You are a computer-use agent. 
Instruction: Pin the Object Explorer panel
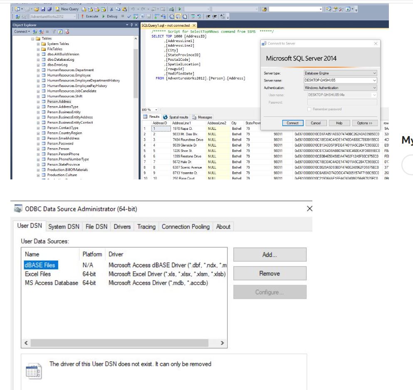point(131,25)
